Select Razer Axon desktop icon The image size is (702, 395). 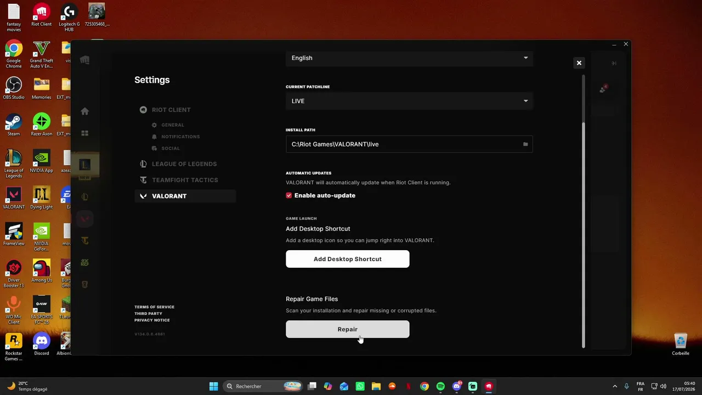coord(41,125)
